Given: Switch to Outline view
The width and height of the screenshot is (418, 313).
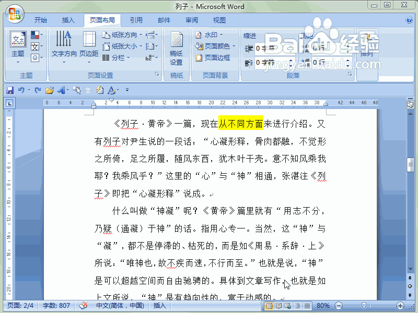Looking at the screenshot, I should (297, 306).
